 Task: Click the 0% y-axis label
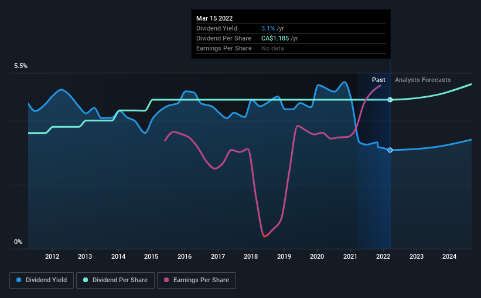point(18,242)
